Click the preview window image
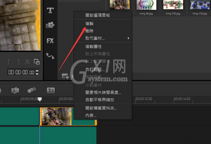The height and width of the screenshot is (144, 211). click(x=20, y=25)
